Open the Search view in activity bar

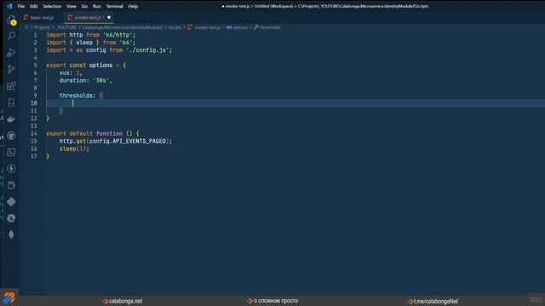pos(11,36)
